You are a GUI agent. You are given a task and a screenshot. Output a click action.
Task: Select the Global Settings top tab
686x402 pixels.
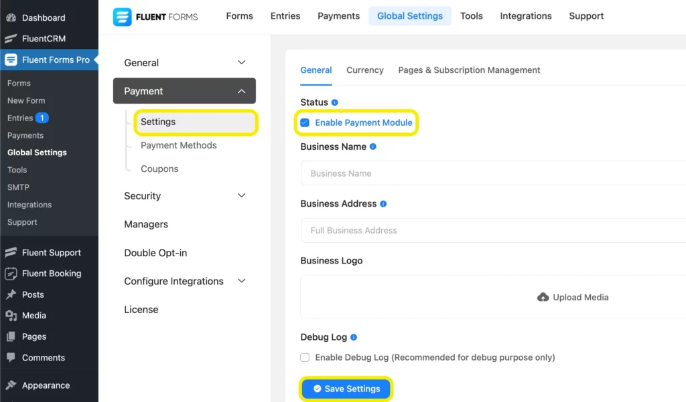click(410, 16)
